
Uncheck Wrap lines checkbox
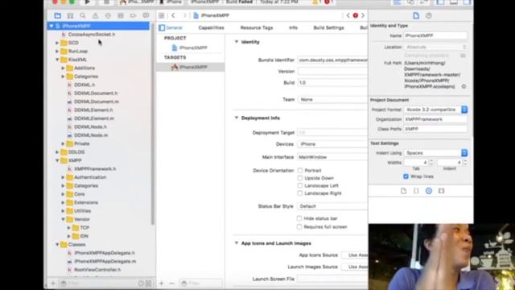tap(406, 176)
